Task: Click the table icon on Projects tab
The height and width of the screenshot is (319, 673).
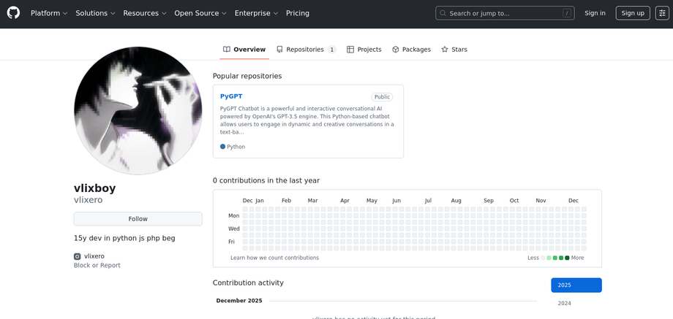Action: 350,49
